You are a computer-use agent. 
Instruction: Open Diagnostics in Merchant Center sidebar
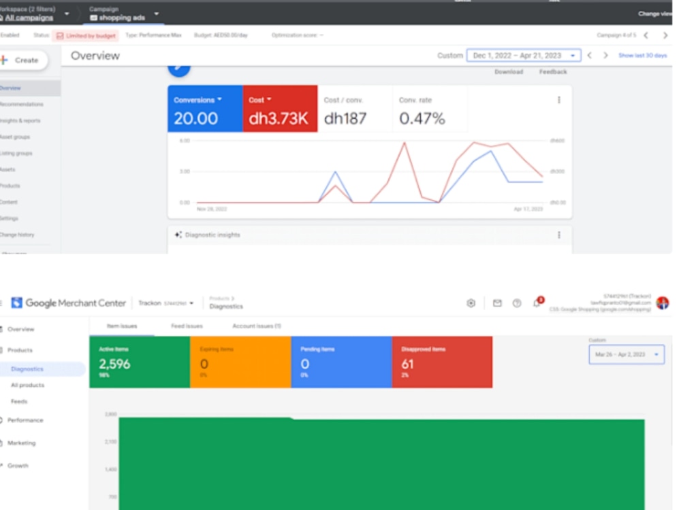coord(27,369)
